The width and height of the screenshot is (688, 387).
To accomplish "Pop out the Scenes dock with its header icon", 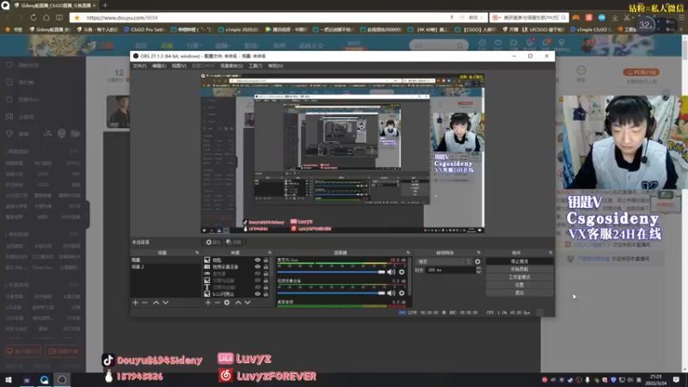I will tap(197, 253).
